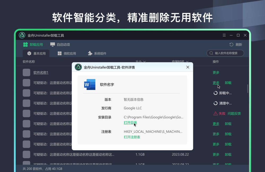This screenshot has width=265, height=172.
Task: Open the 大小 column sort dropdown
Action: pos(144,61)
